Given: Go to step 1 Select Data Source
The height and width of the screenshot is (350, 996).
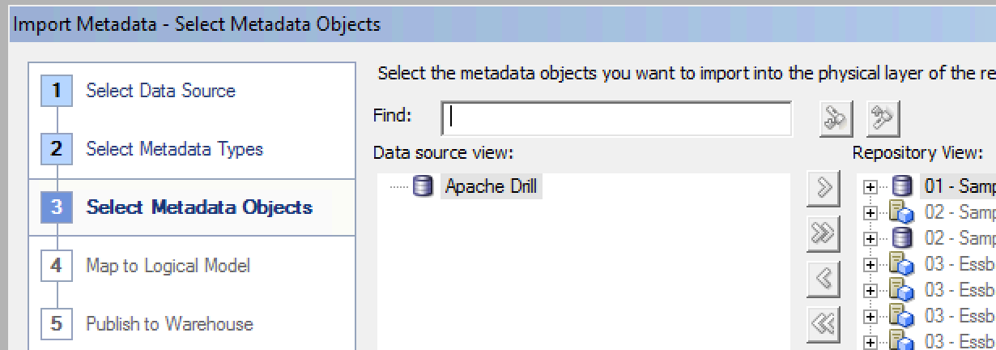Looking at the screenshot, I should point(160,91).
